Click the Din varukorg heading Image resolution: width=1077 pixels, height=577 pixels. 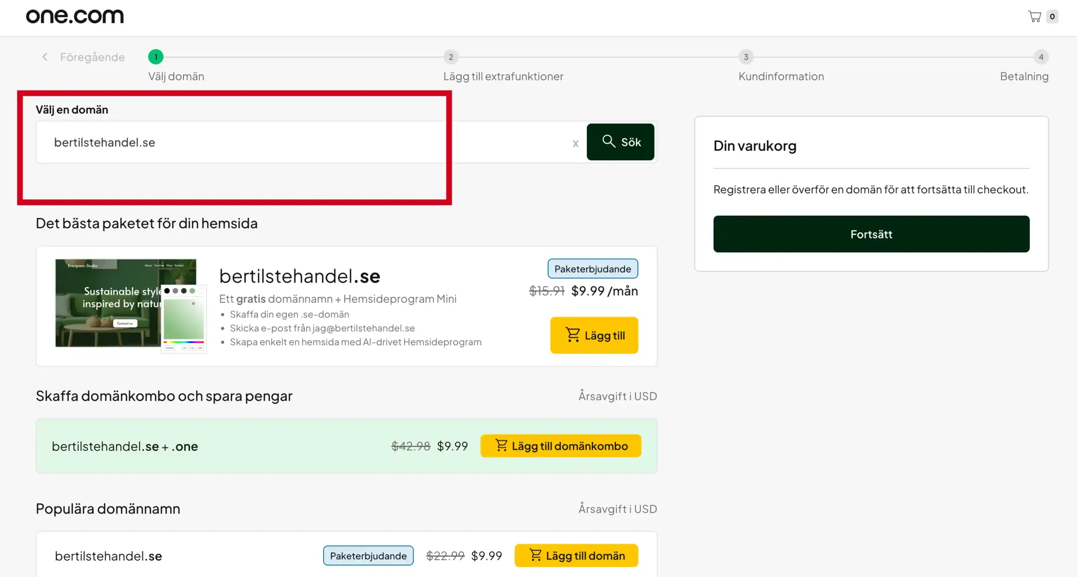click(755, 146)
